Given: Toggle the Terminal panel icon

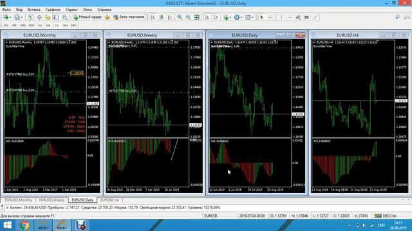Looking at the screenshot, I should tap(56, 17).
